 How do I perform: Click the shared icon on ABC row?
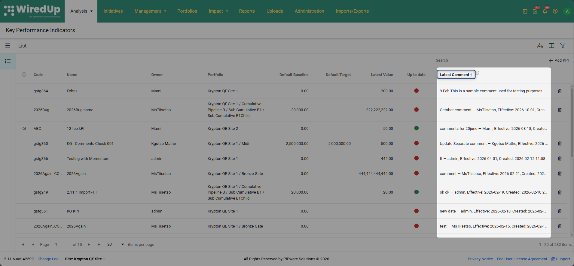tap(23, 128)
